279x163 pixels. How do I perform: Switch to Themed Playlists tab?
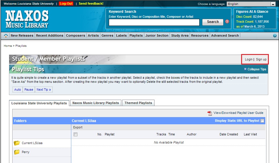tap(138, 103)
